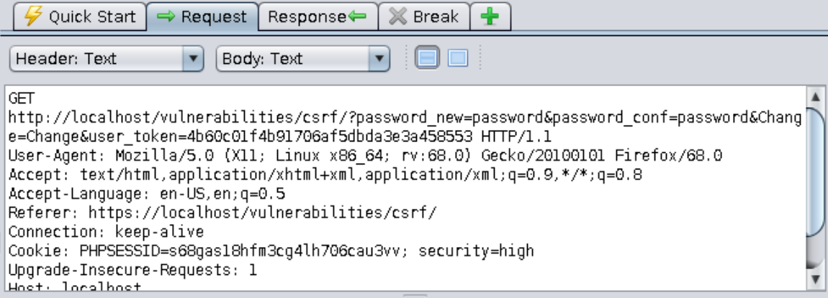Click the Referer header line
The image size is (828, 298).
(x=222, y=213)
